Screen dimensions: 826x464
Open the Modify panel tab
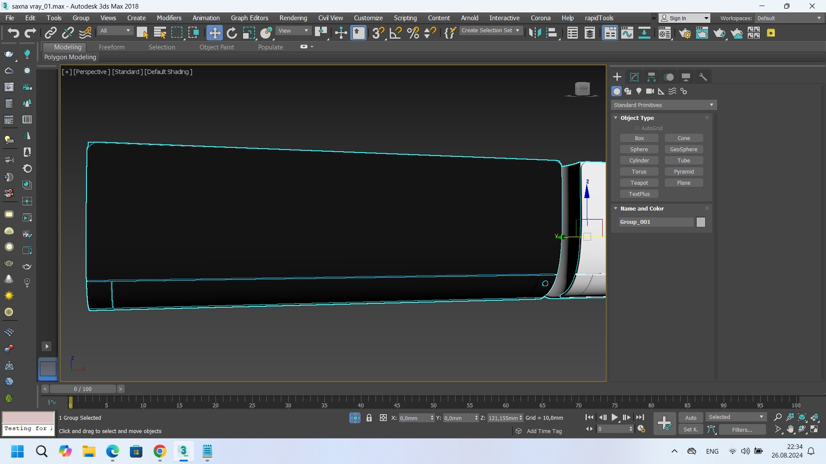click(x=634, y=77)
